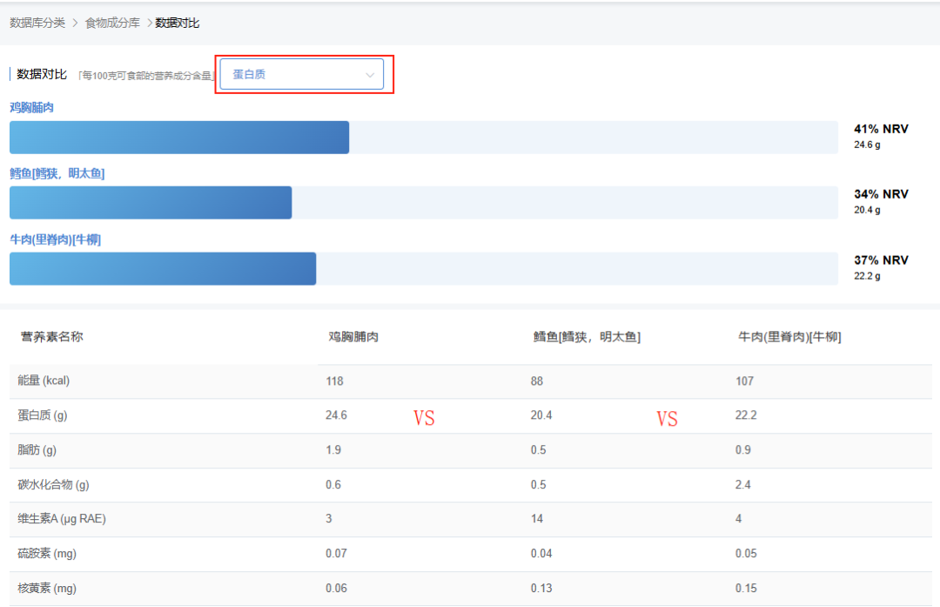The image size is (940, 607).
Task: Click the 牛肉(里脊肉) table column header
Action: point(789,337)
